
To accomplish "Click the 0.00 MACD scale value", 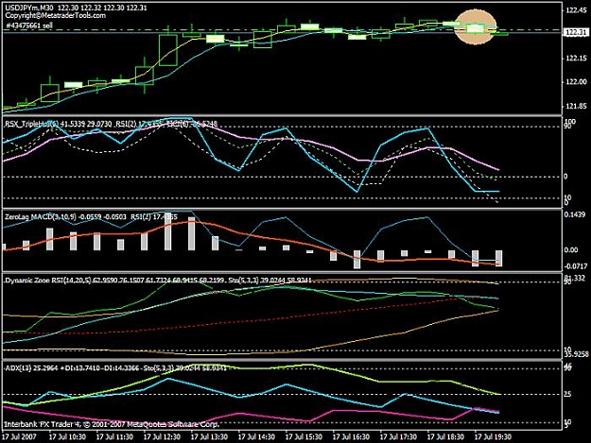I will point(571,249).
